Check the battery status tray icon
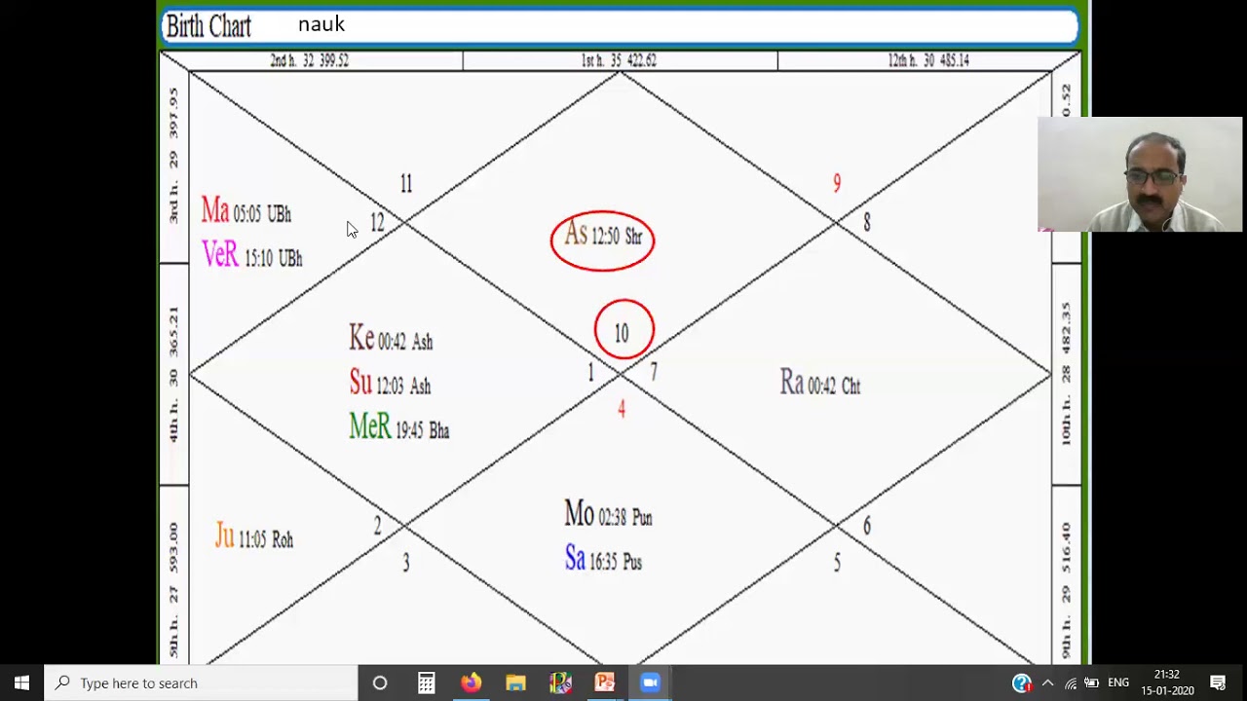This screenshot has width=1247, height=701. click(x=1092, y=683)
